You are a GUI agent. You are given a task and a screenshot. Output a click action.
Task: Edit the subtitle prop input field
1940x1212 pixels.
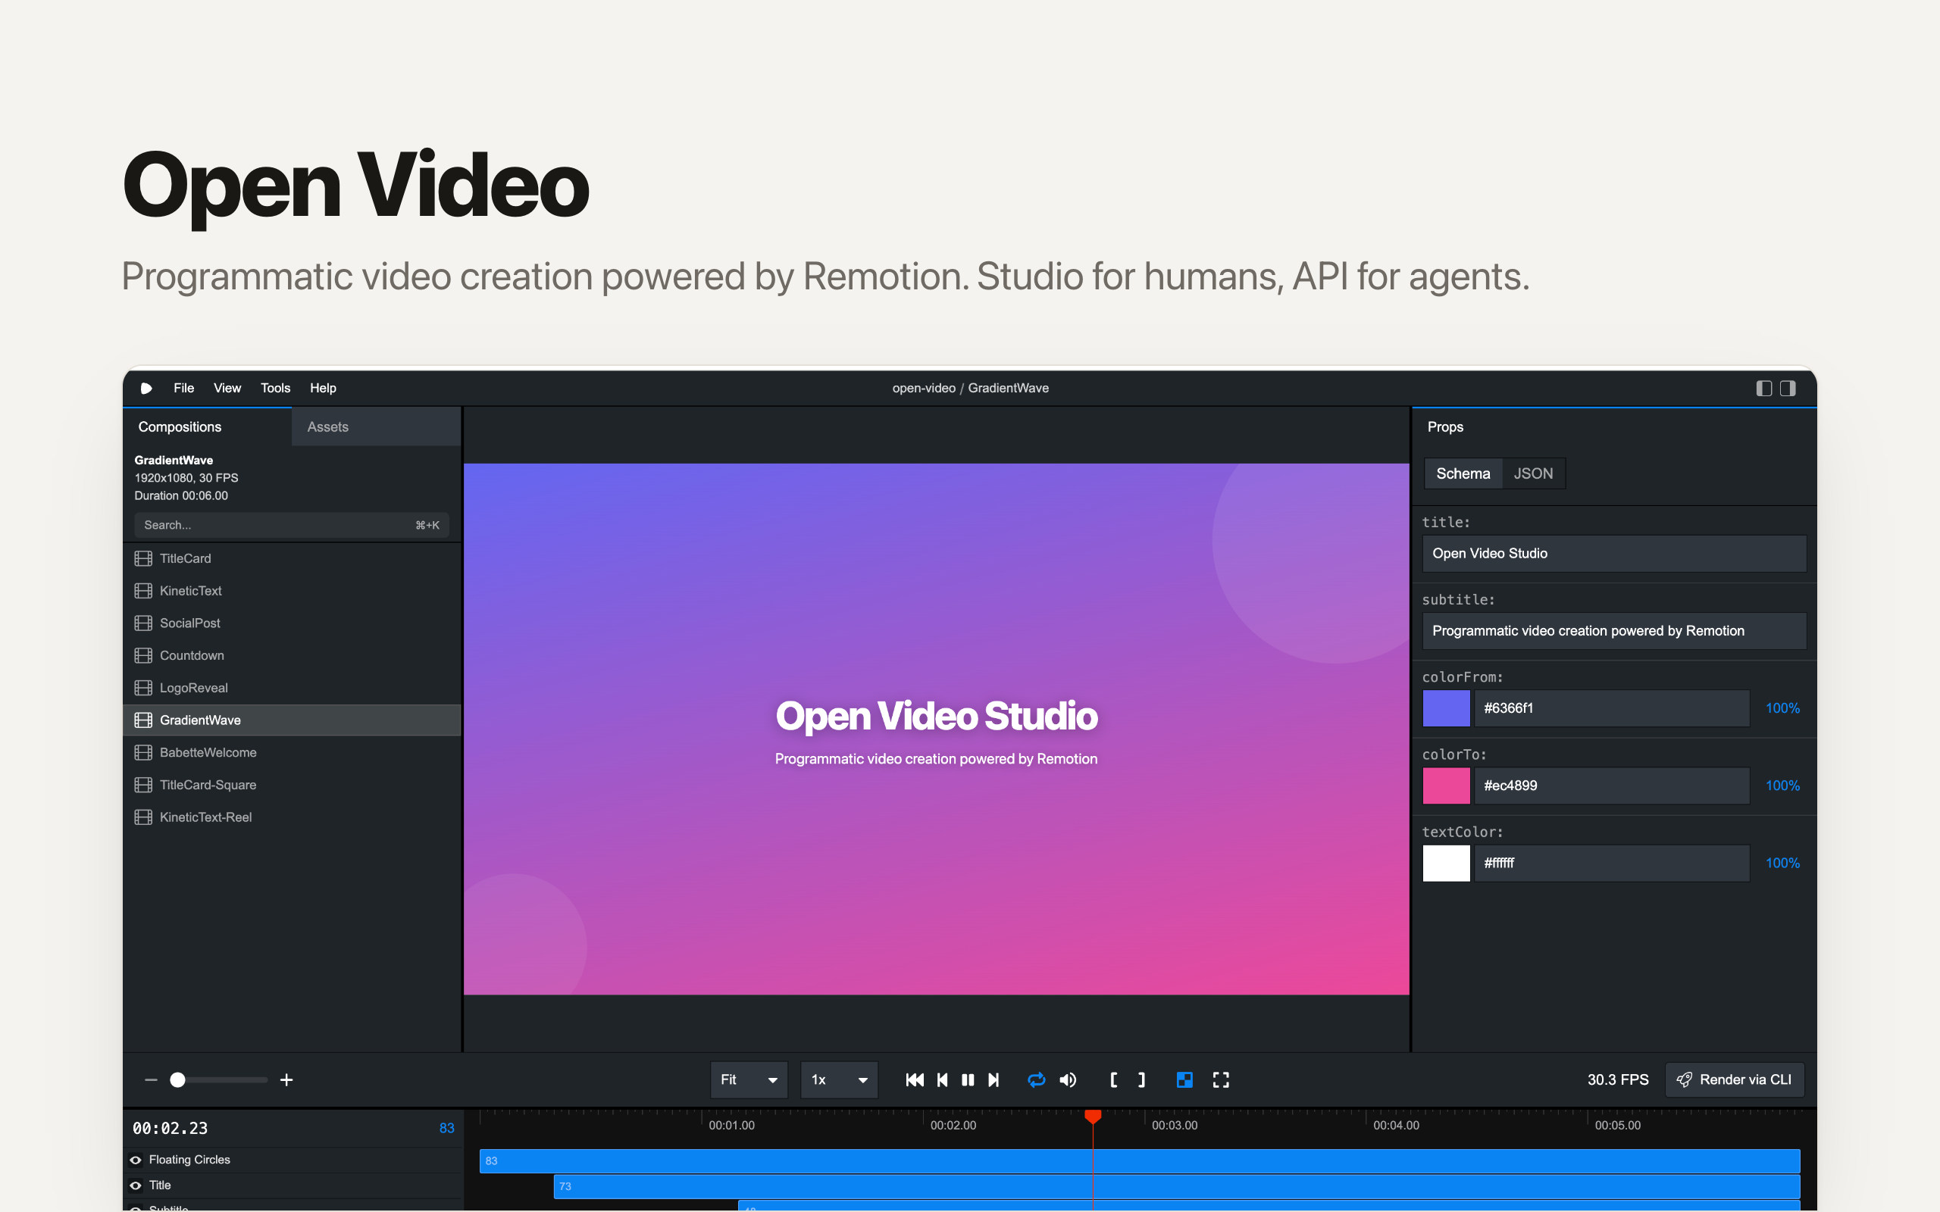1613,631
